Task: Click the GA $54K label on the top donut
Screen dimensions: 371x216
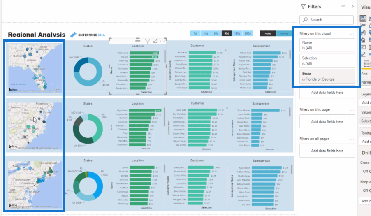Action: tap(74, 57)
